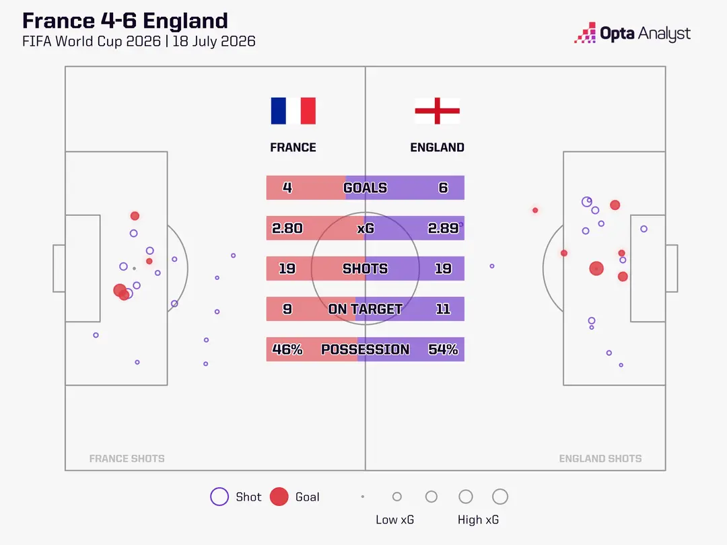727x545 pixels.
Task: Click the POSSESSION percentage bar
Action: [365, 349]
